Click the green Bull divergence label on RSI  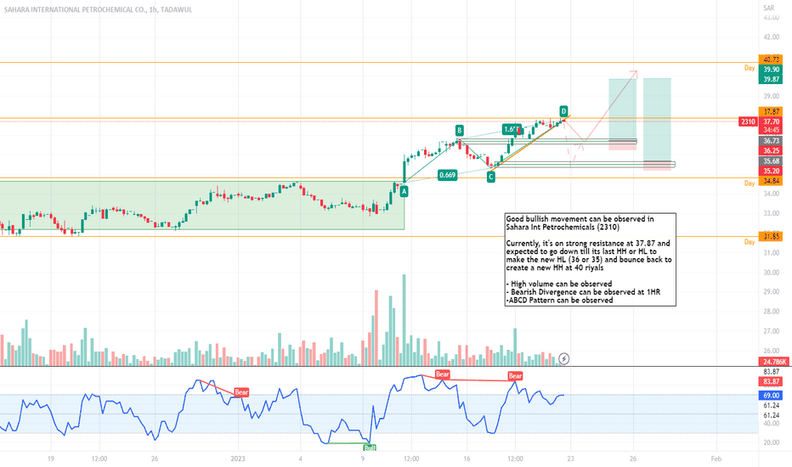point(370,447)
